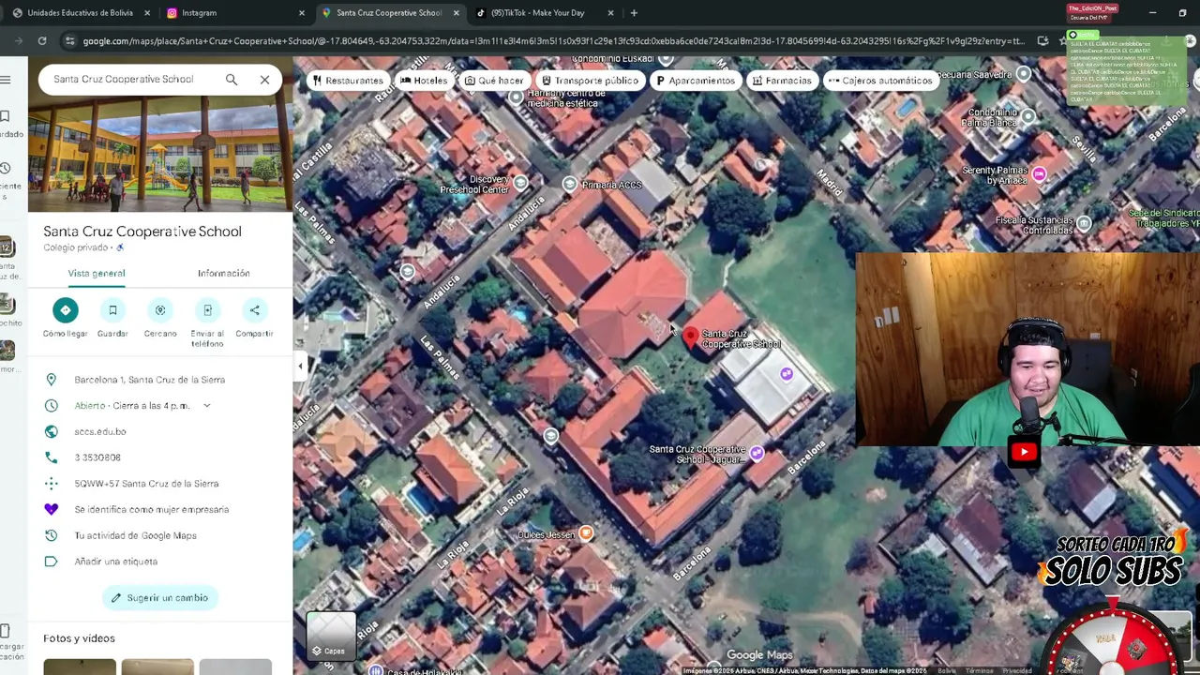Click the Guardar bookmark icon
This screenshot has height=675, width=1200.
tap(112, 310)
